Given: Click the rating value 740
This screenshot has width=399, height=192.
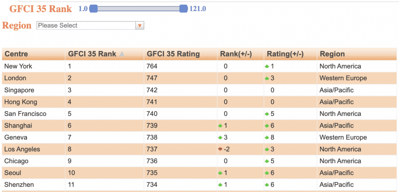Looking at the screenshot, I should pyautogui.click(x=152, y=114).
